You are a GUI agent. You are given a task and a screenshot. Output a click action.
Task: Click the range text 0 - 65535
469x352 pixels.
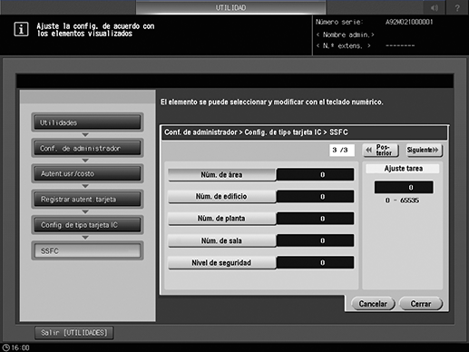point(402,200)
